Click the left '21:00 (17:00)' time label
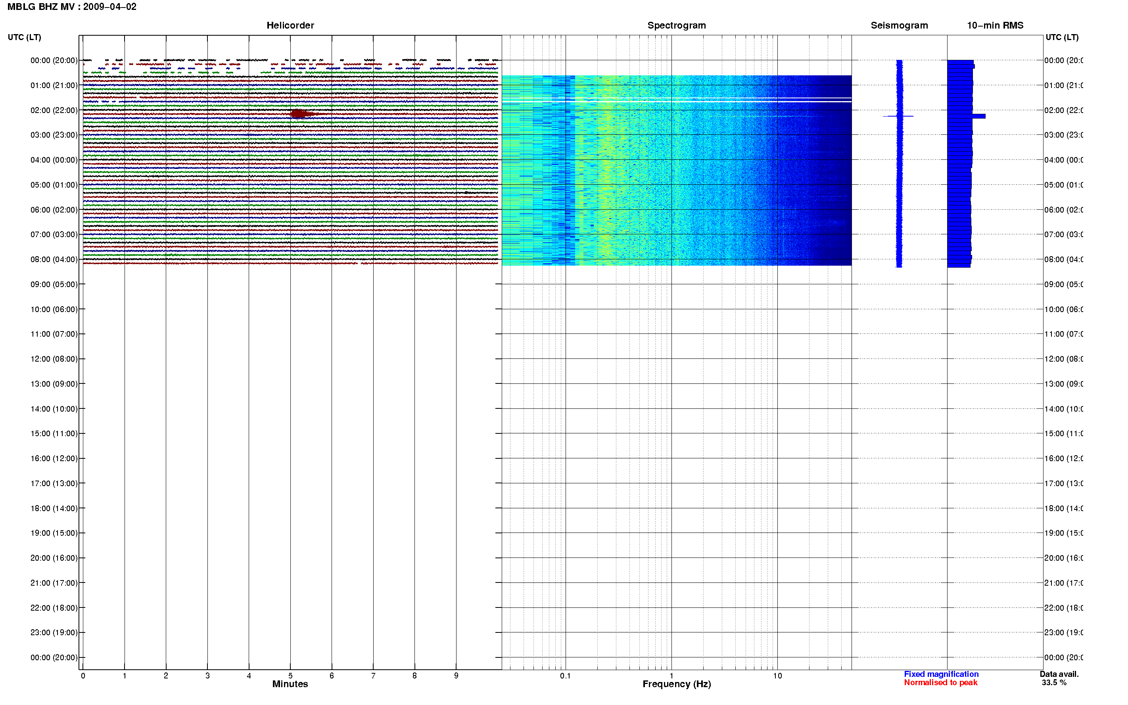Viewport: 1128px width, 705px height. (x=54, y=583)
